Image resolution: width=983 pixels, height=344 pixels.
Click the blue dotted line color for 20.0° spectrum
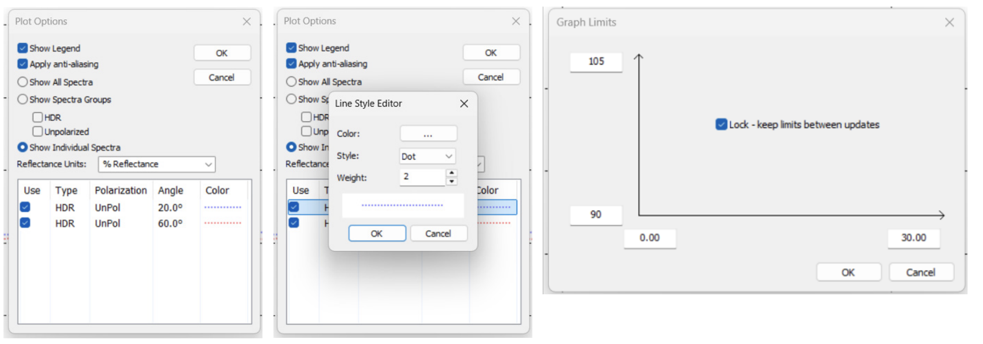[x=223, y=207]
